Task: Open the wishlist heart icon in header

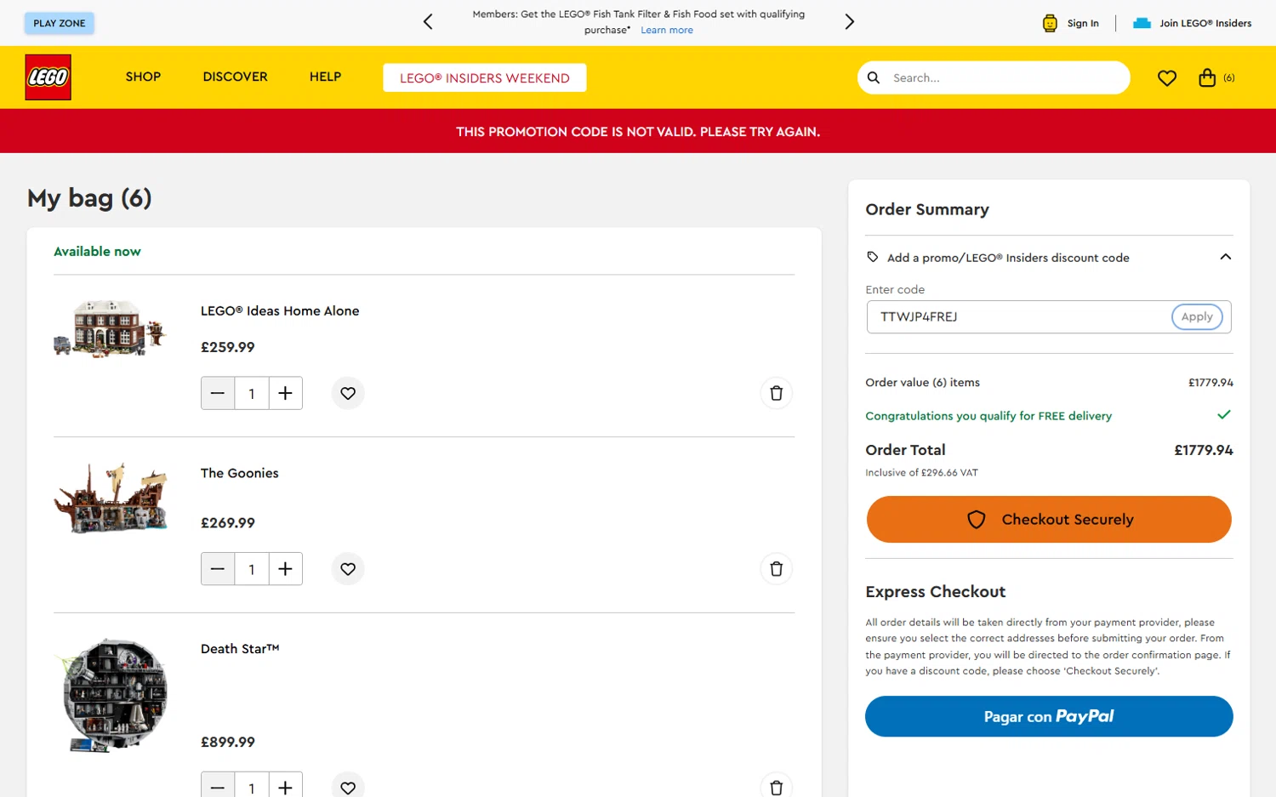Action: 1167,78
